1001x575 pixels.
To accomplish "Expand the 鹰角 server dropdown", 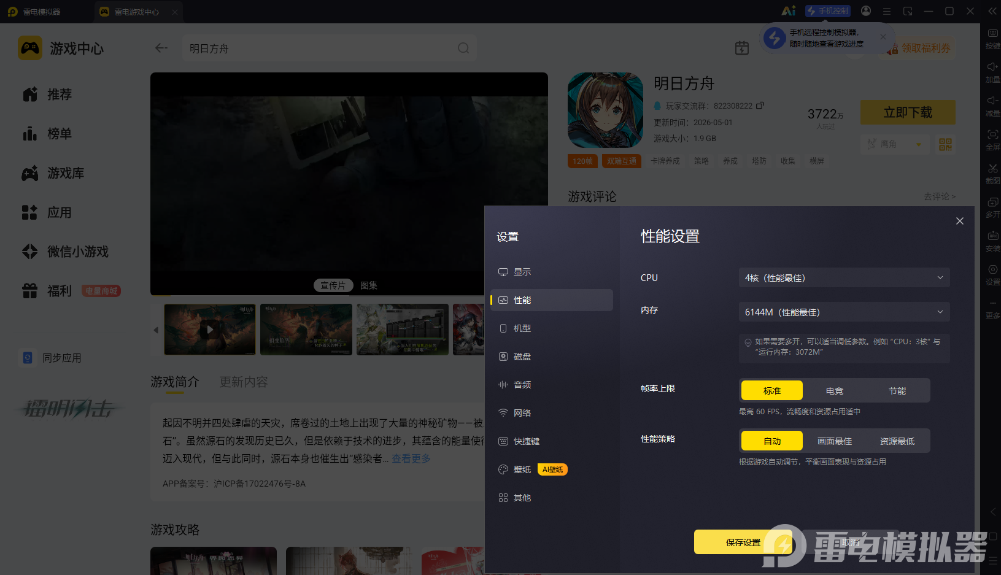I will [x=894, y=144].
